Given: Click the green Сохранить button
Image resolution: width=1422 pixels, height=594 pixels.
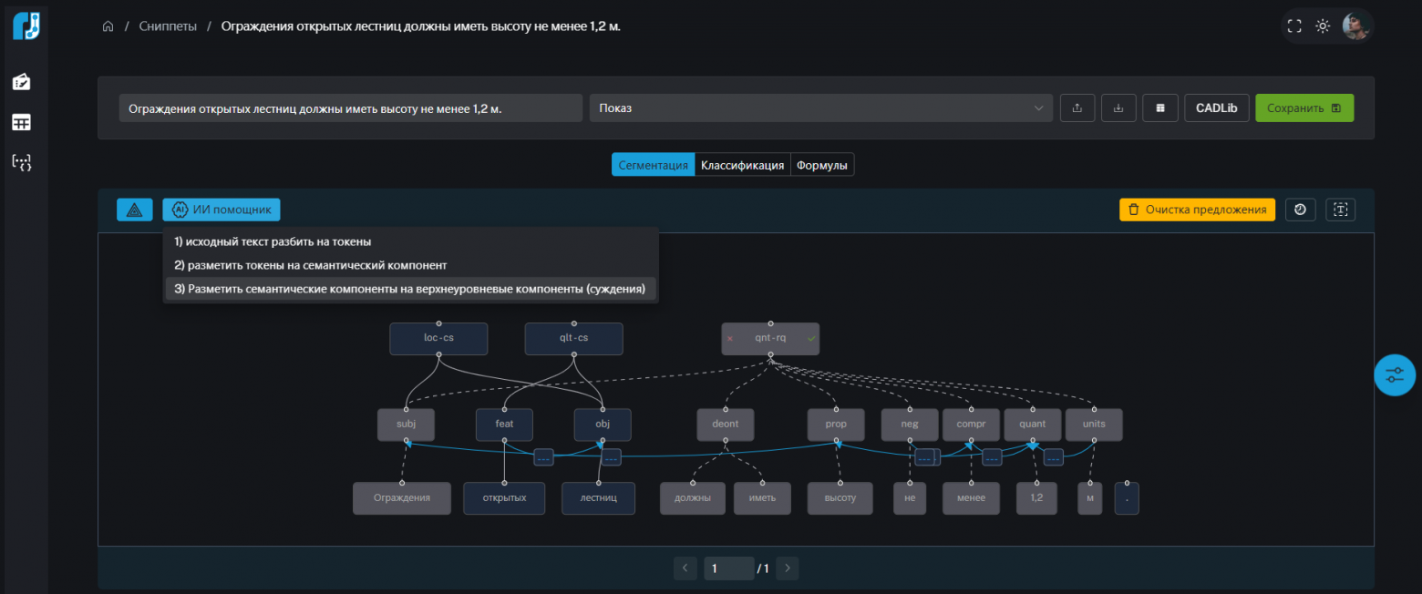Looking at the screenshot, I should [x=1303, y=108].
